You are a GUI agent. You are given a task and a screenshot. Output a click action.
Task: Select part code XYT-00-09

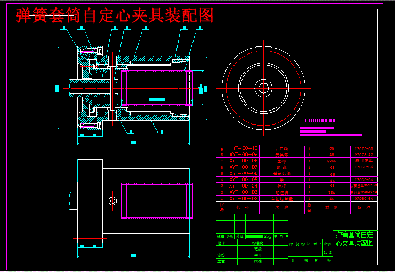click(244, 154)
